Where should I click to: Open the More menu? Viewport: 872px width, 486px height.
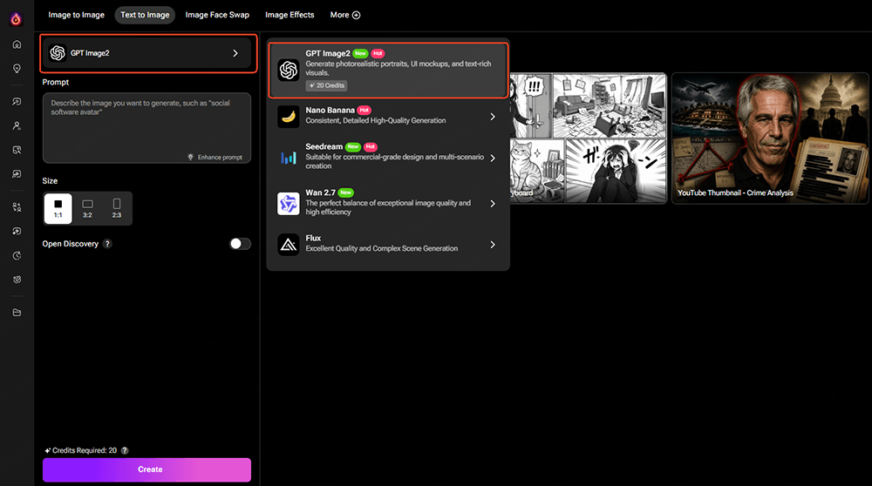pyautogui.click(x=344, y=15)
